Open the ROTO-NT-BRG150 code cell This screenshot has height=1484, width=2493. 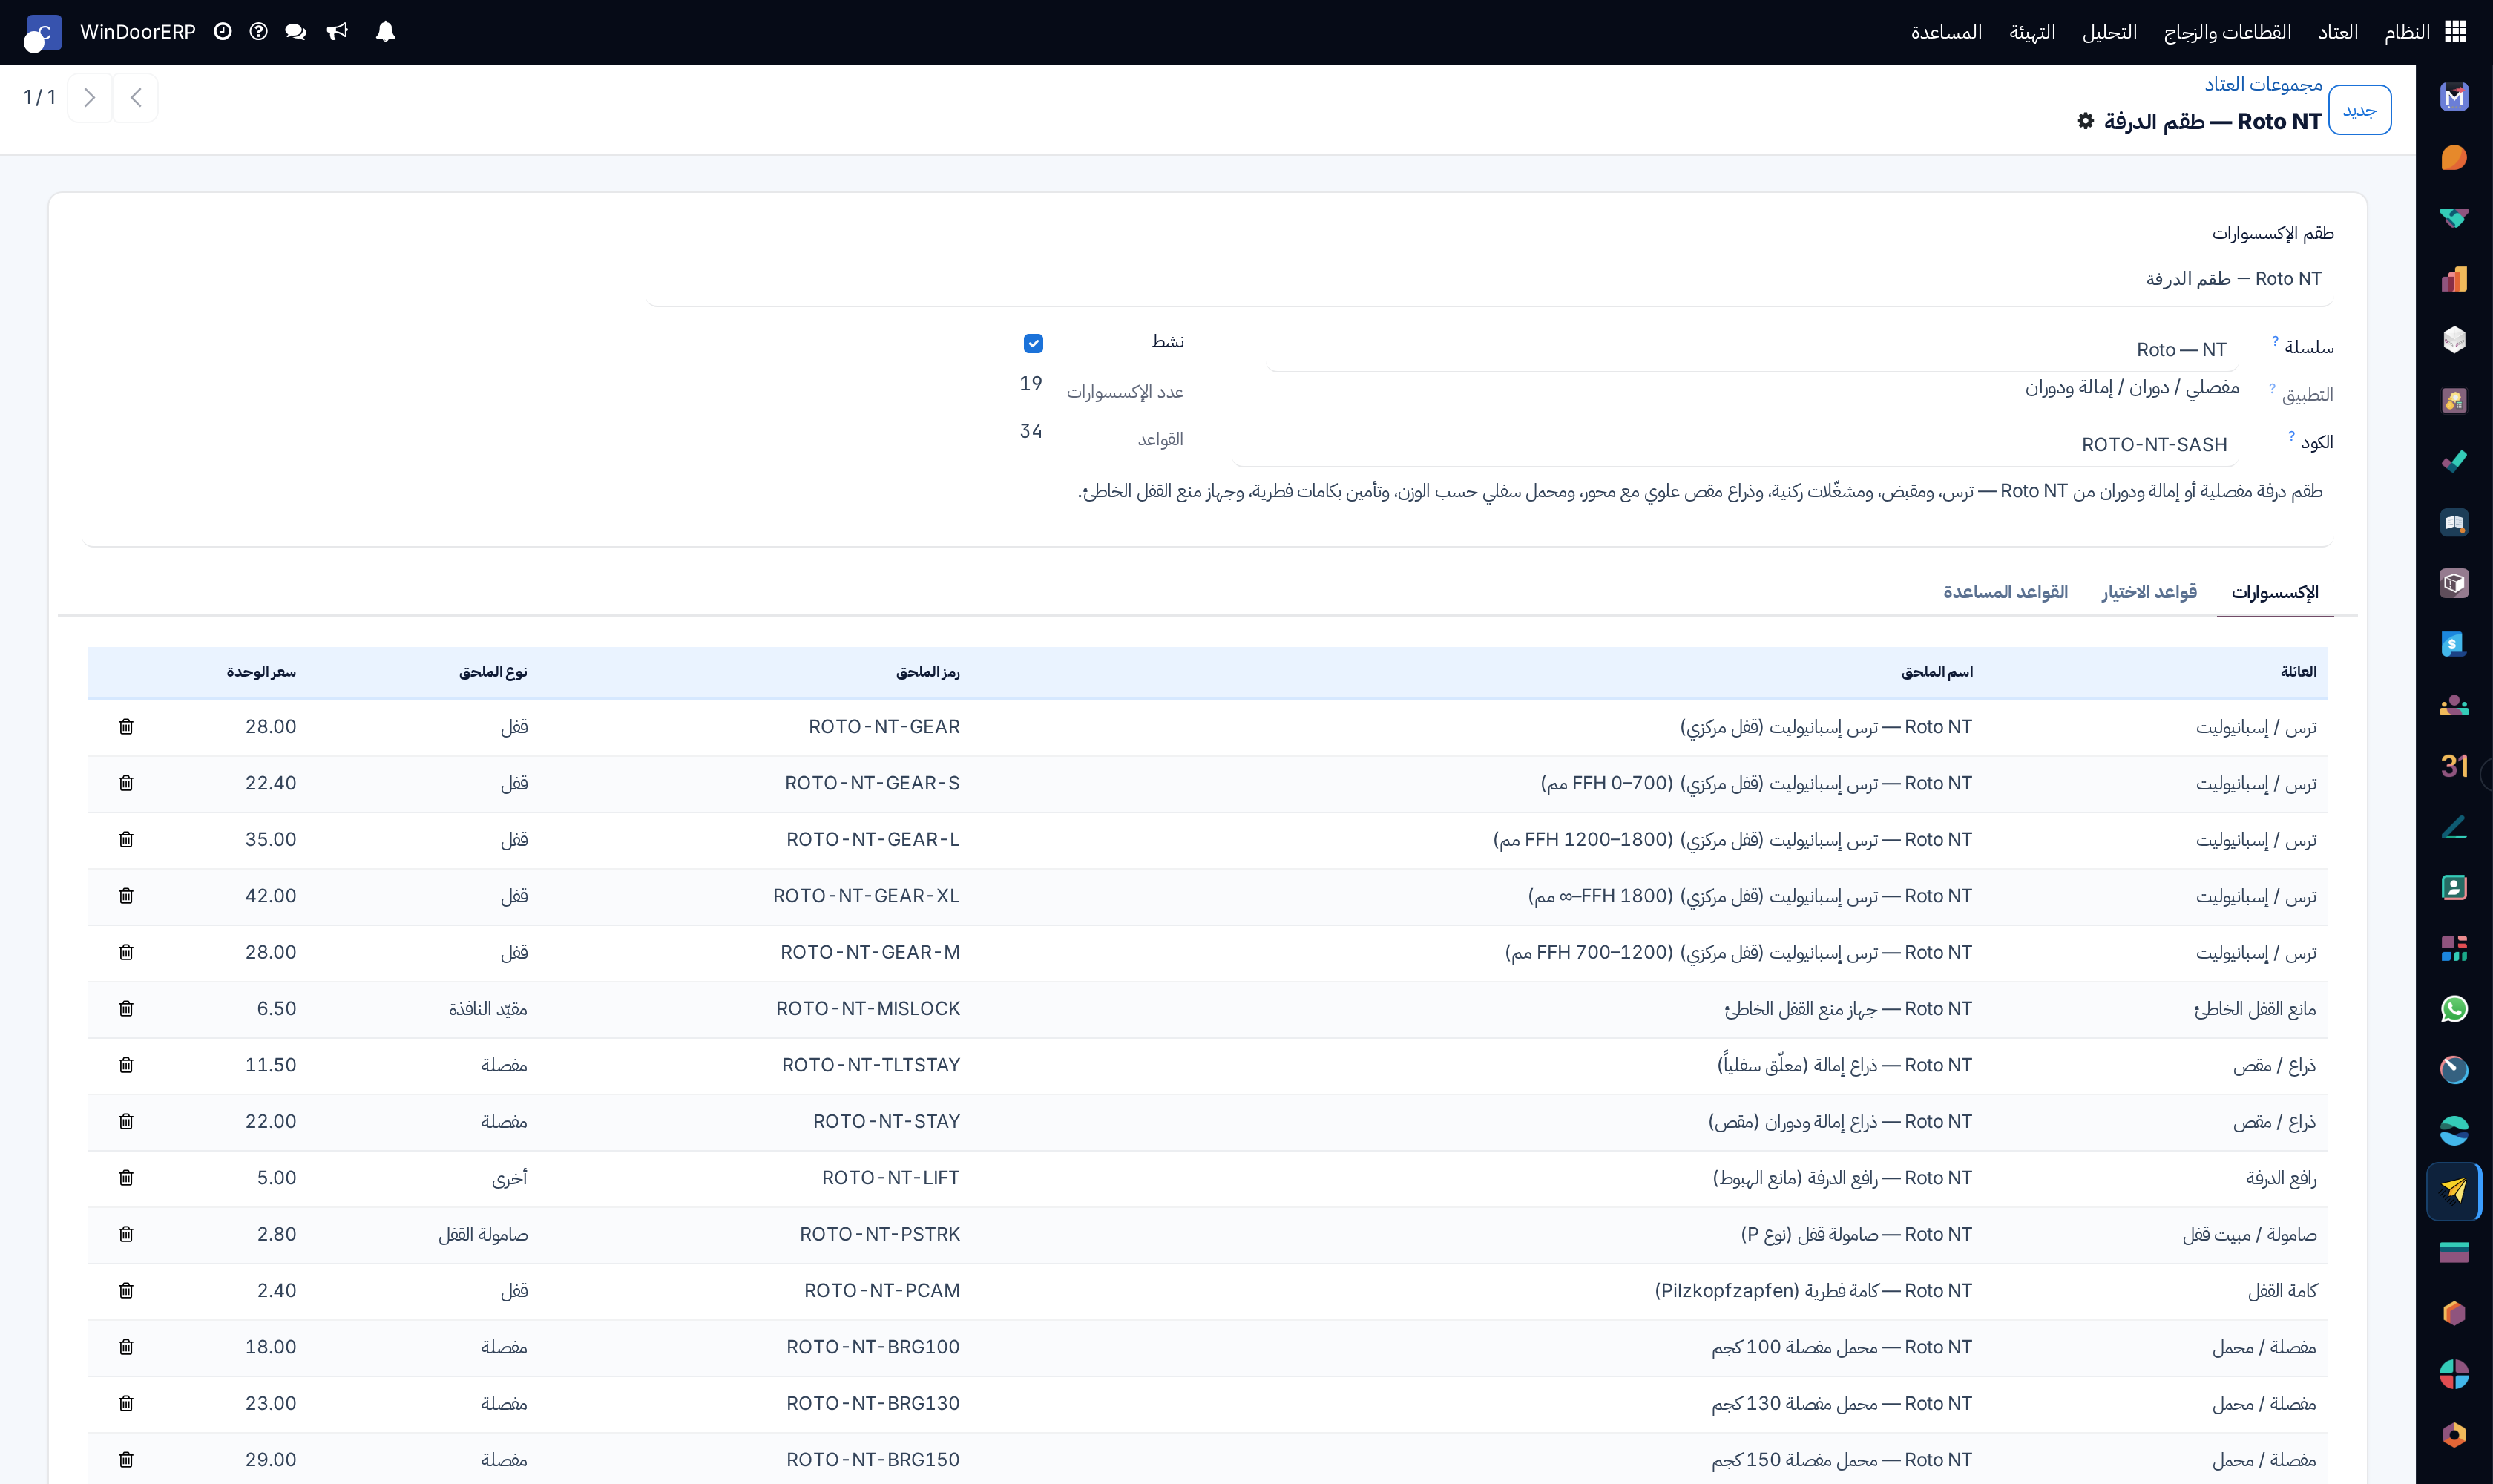point(872,1460)
